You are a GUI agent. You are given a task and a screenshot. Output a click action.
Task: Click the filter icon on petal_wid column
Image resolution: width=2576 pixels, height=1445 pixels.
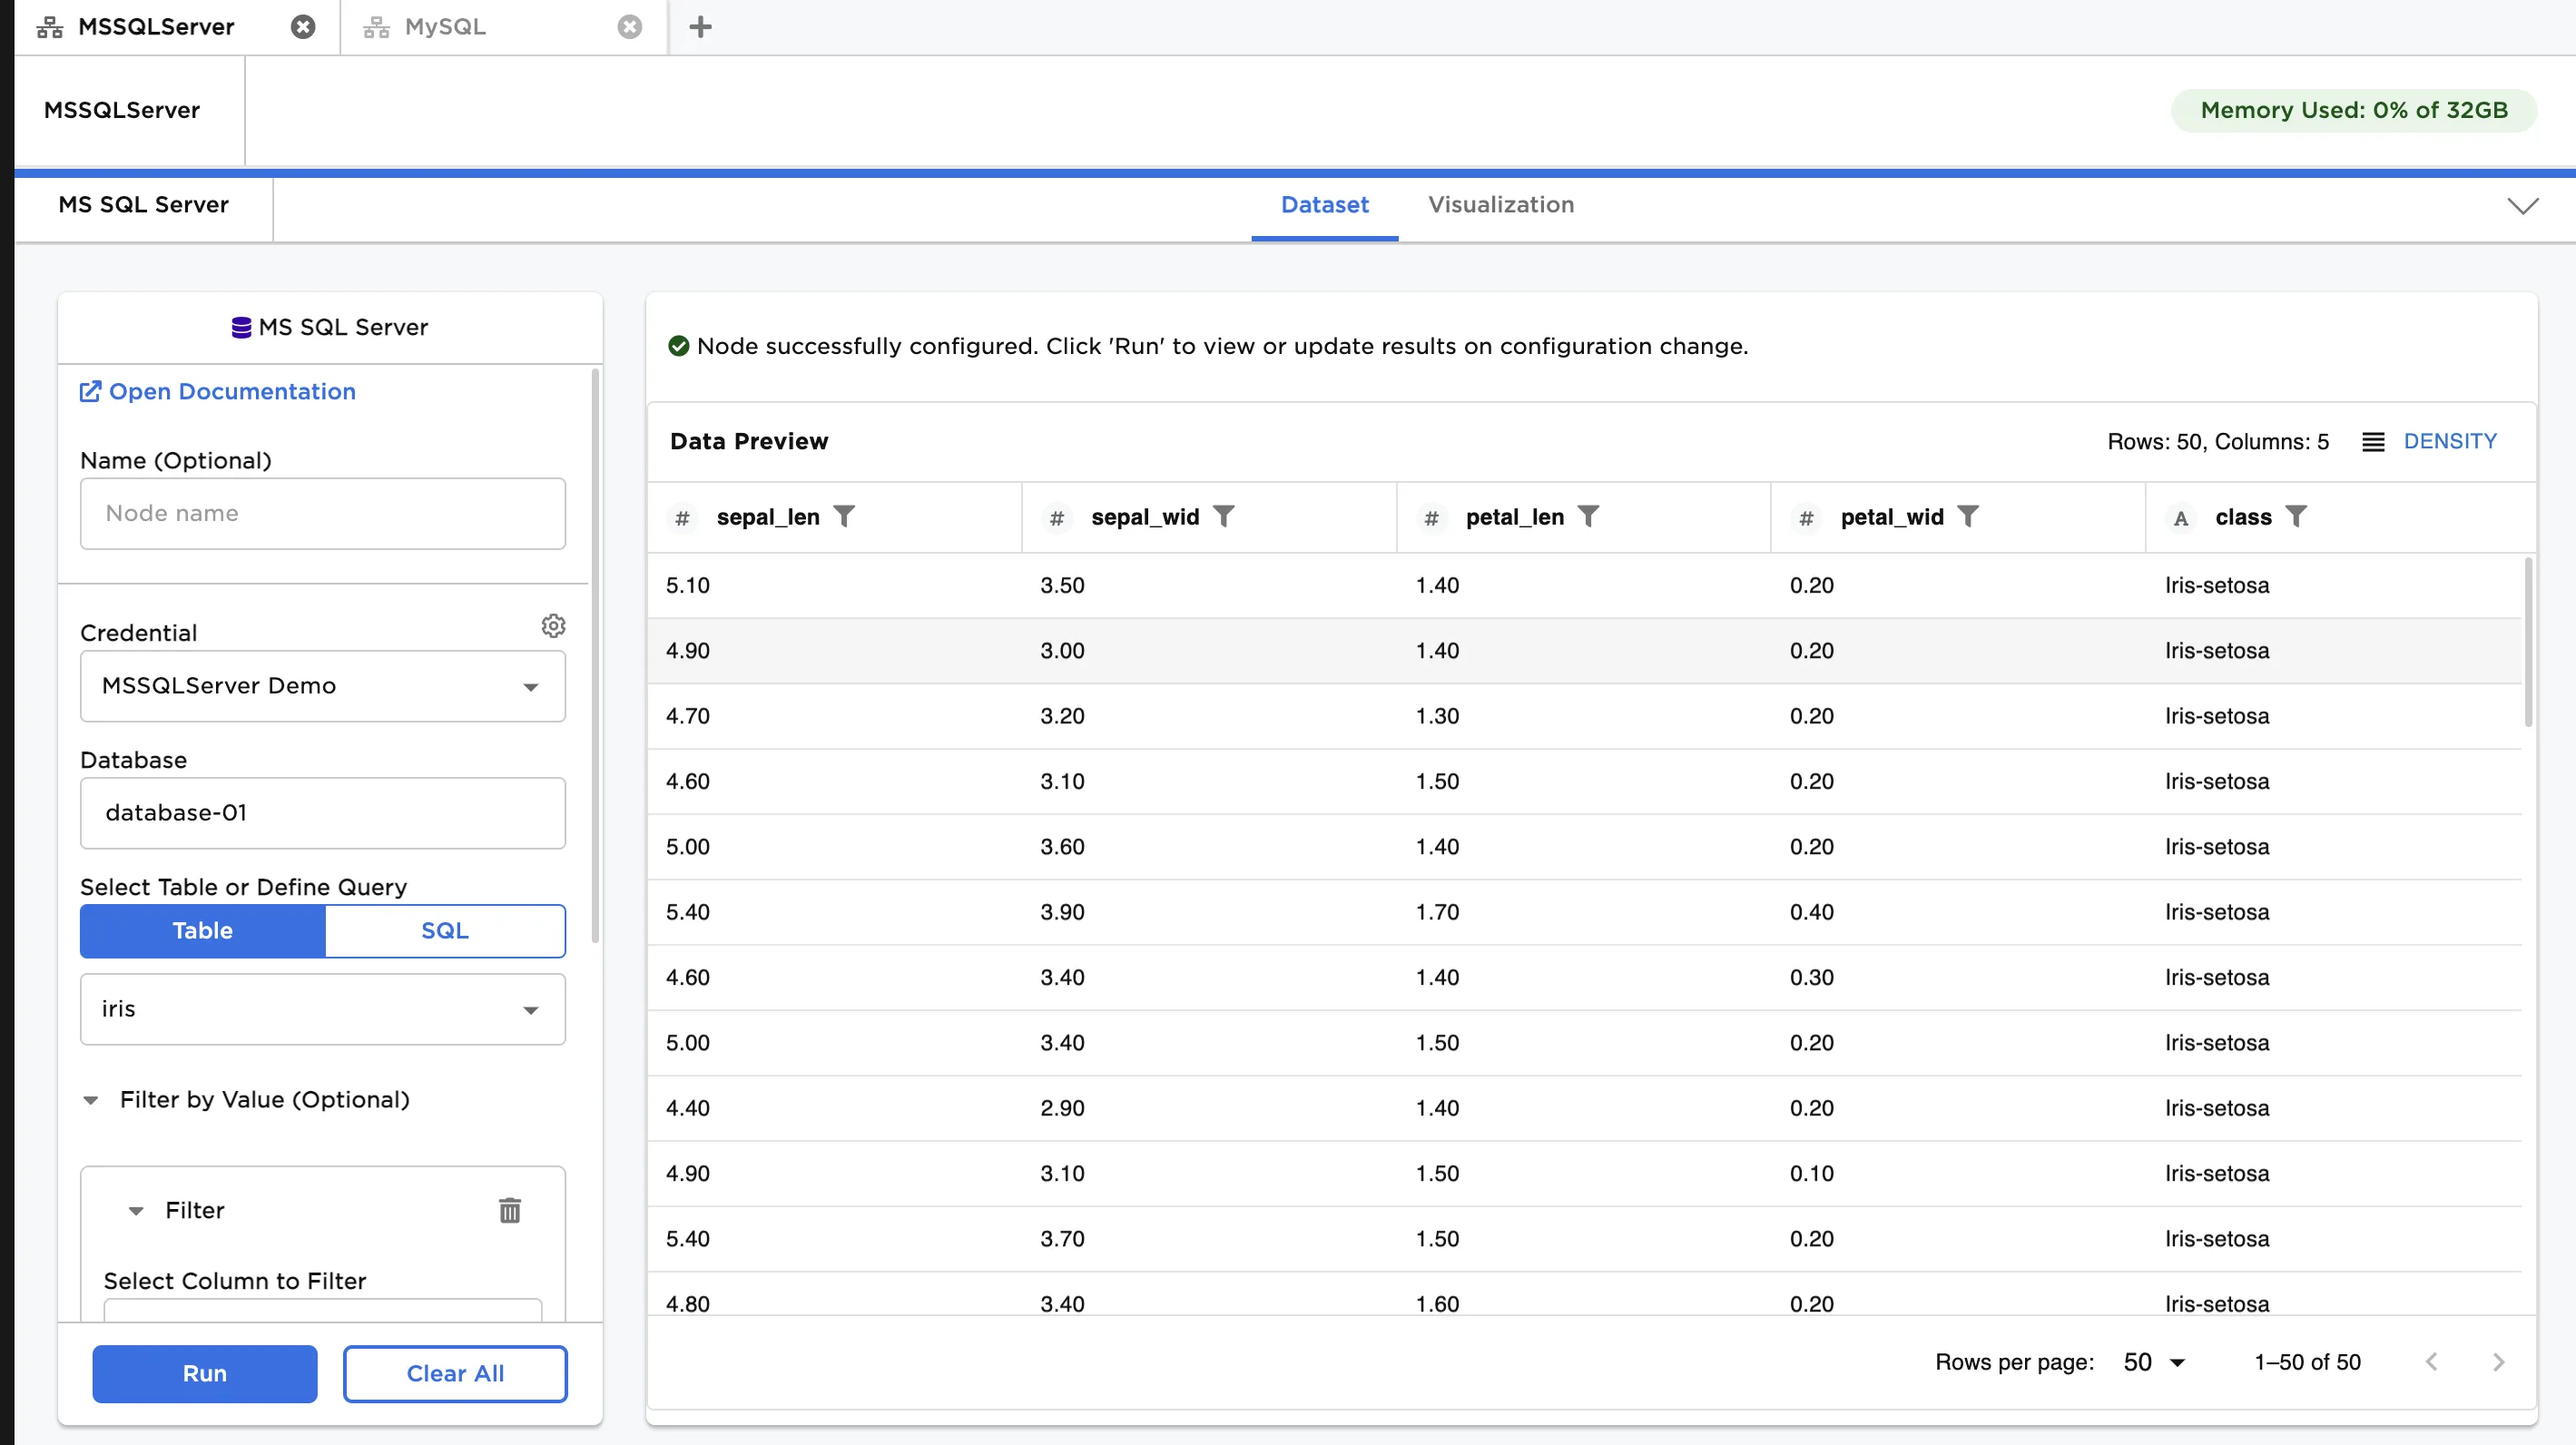tap(1968, 516)
